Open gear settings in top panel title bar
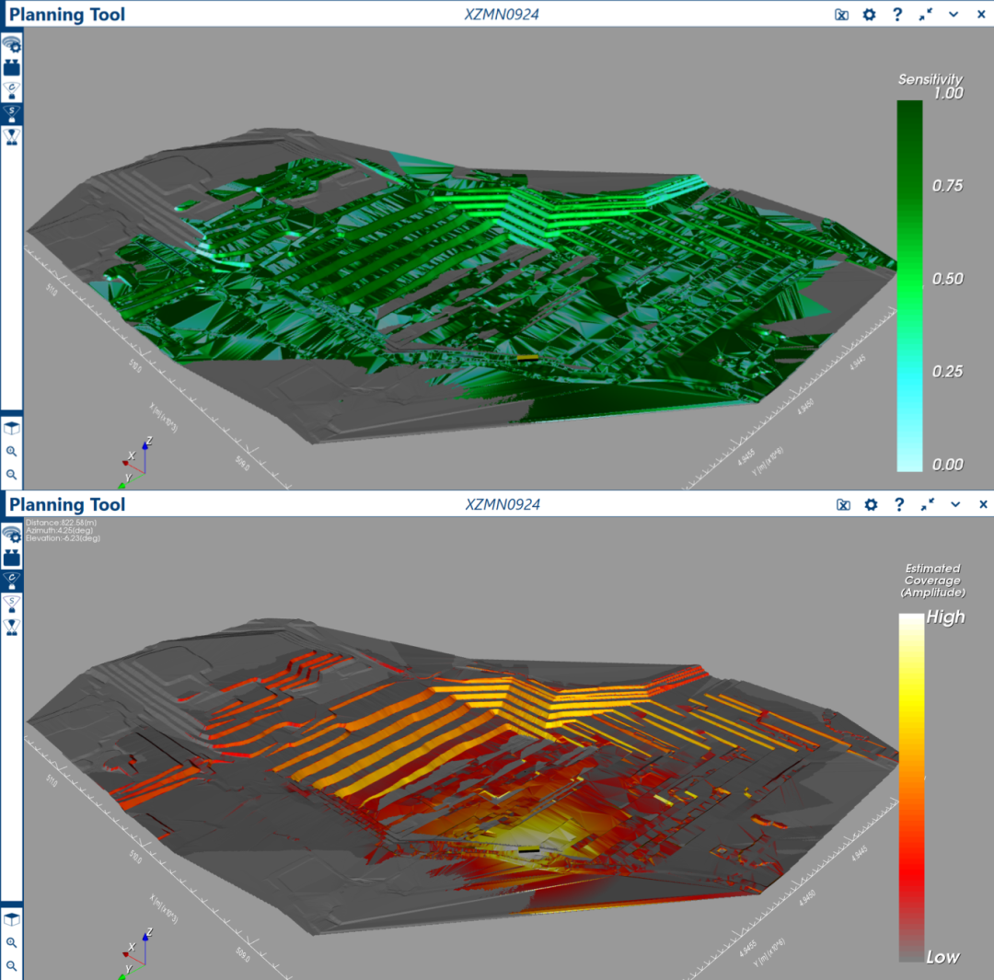The image size is (994, 980). 869,15
